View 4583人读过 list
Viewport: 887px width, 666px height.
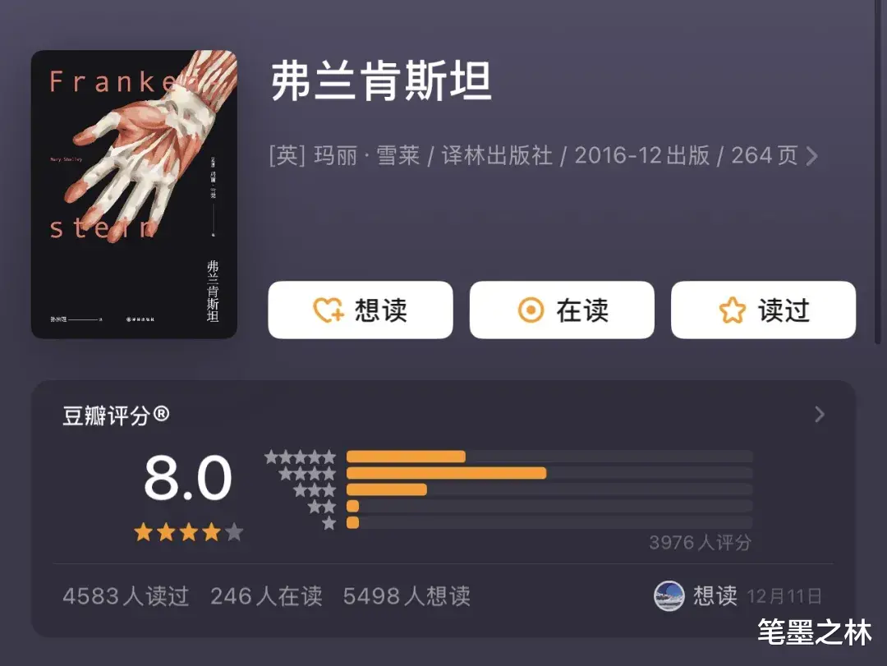pos(126,596)
